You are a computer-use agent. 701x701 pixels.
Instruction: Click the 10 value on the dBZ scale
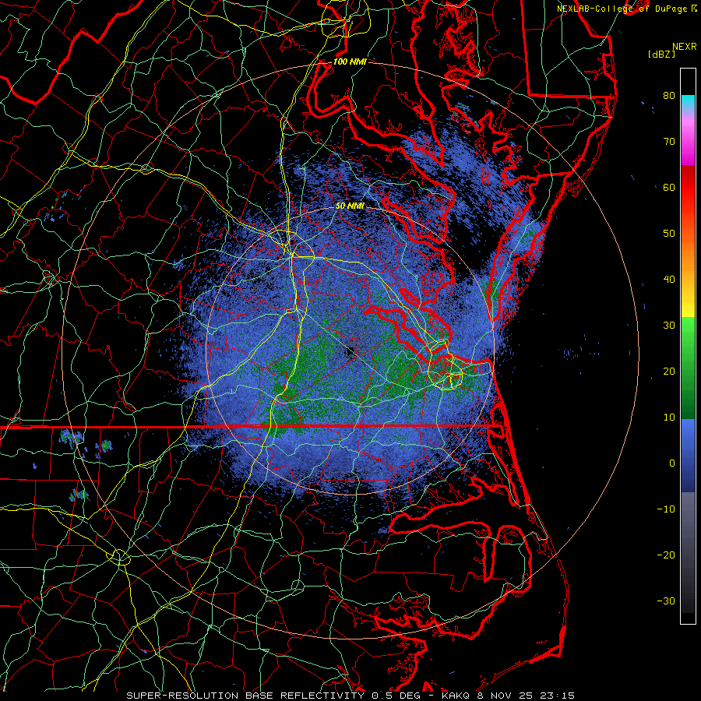(x=669, y=417)
